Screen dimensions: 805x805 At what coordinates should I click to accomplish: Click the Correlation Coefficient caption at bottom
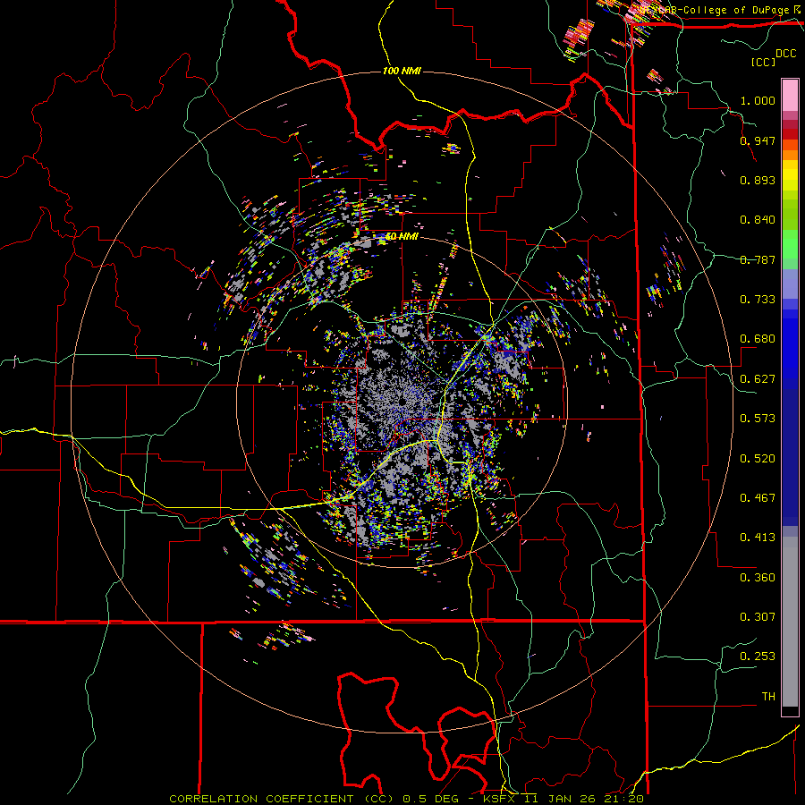point(282,799)
